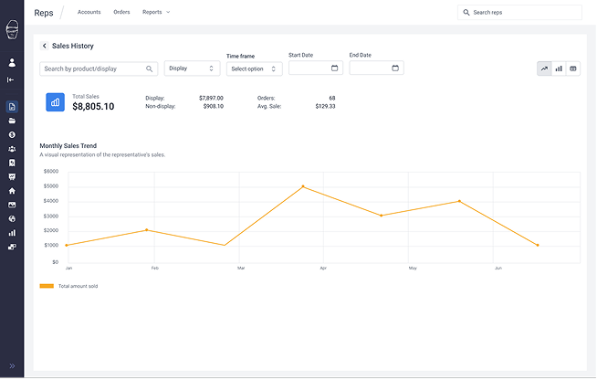Click the Total amount sold legend label
The height and width of the screenshot is (380, 597).
pyautogui.click(x=79, y=286)
